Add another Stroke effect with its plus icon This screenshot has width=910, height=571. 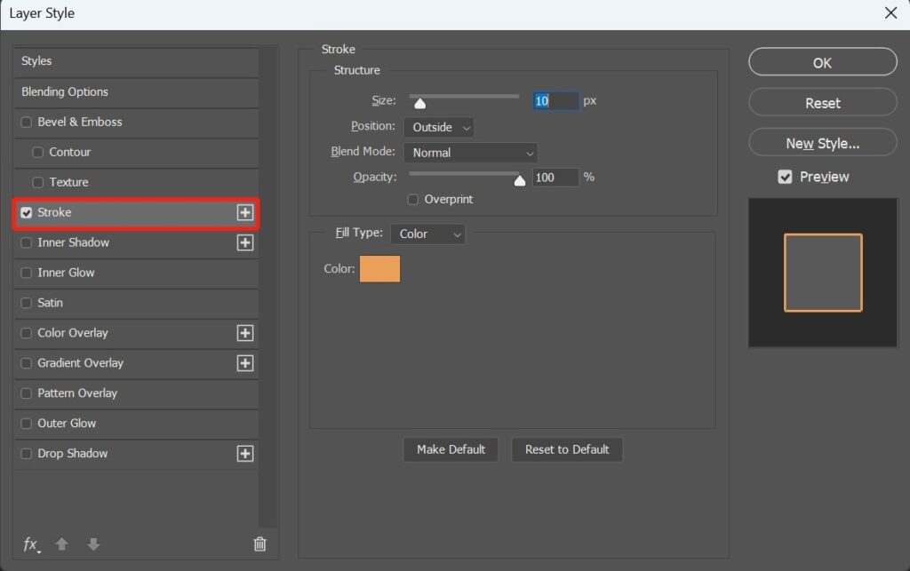246,212
